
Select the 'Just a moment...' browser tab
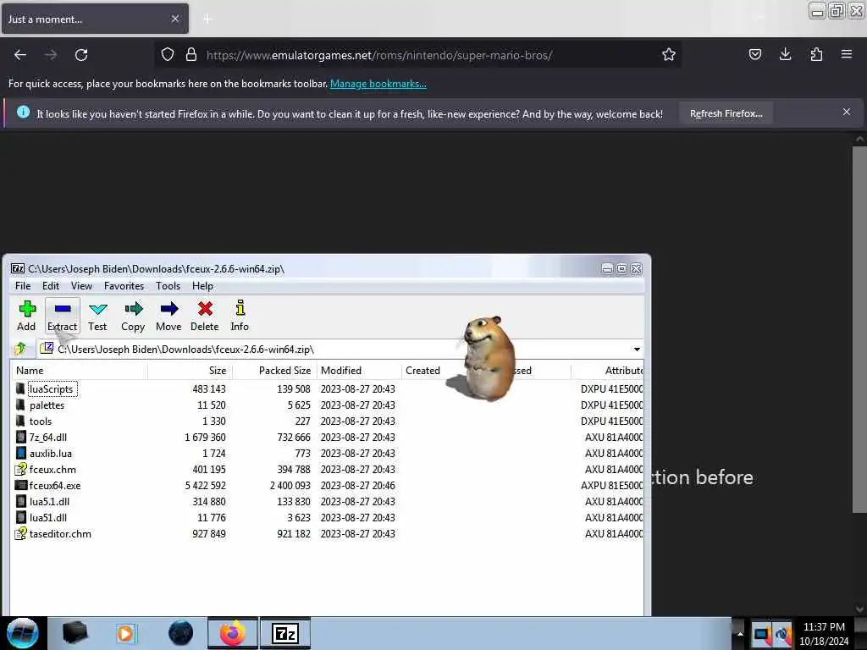[x=95, y=19]
